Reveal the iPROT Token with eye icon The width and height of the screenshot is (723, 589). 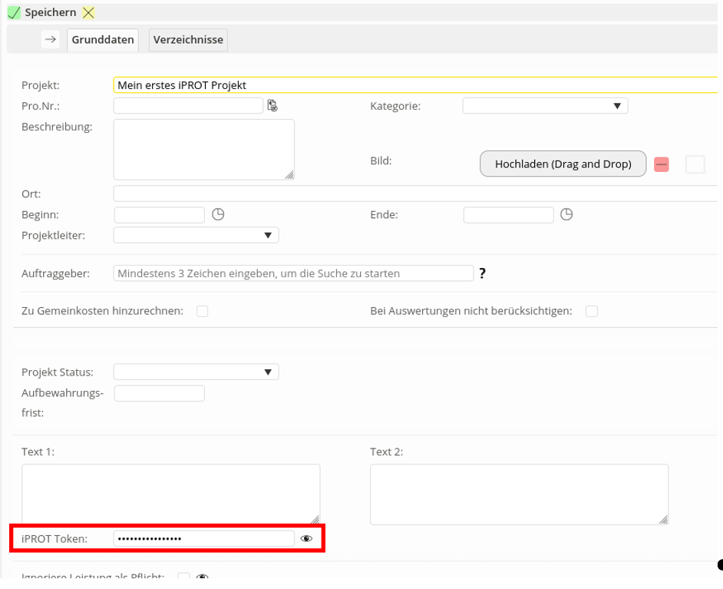pyautogui.click(x=307, y=539)
